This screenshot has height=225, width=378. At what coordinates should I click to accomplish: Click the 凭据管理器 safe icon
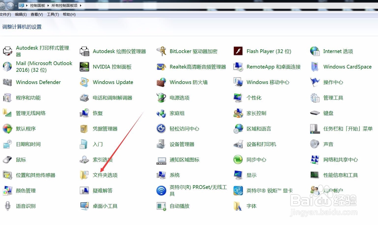(x=84, y=129)
